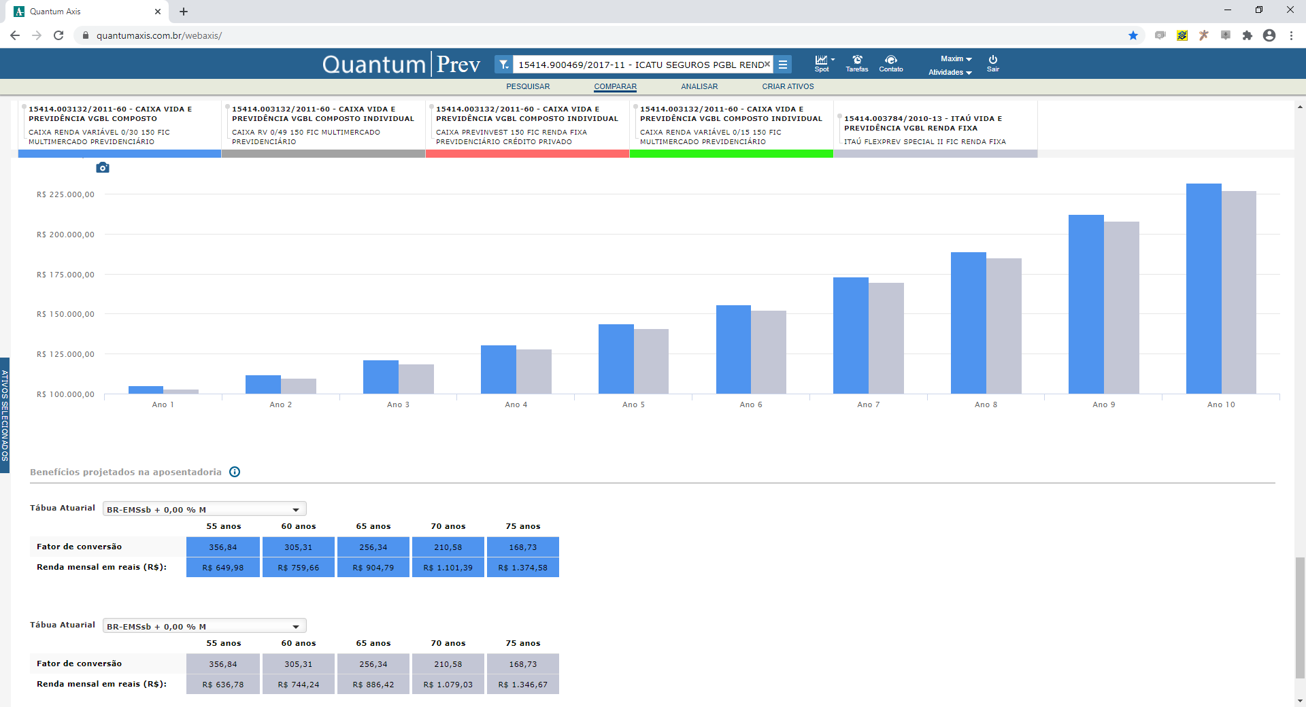The height and width of the screenshot is (707, 1306).
Task: Go to CRIAR ATIVOS
Action: coord(788,86)
